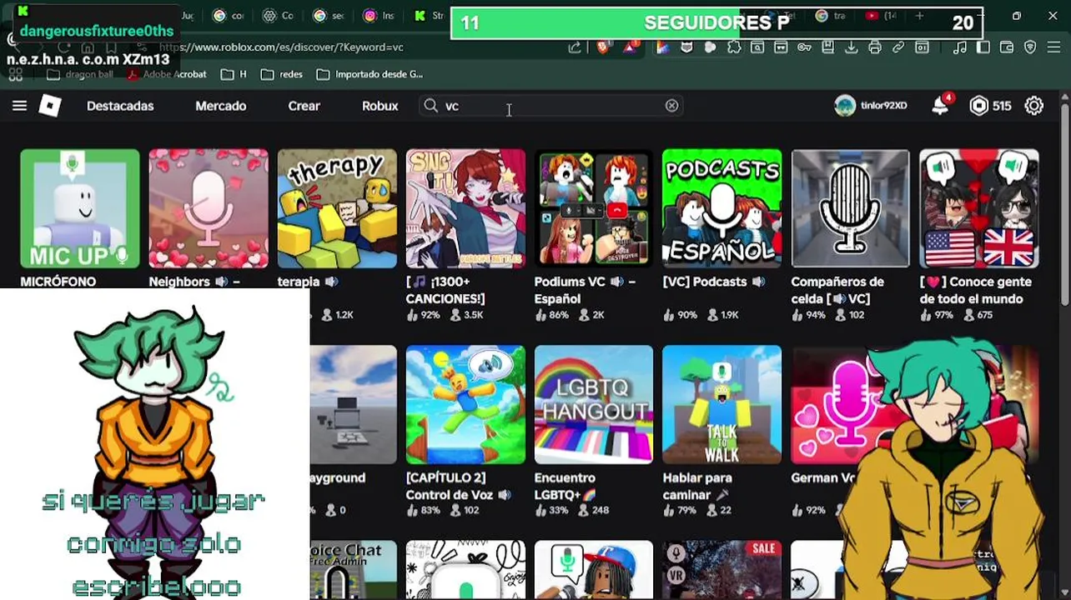This screenshot has height=600, width=1071.
Task: Open Compañeros de celda game thumbnail
Action: (851, 208)
